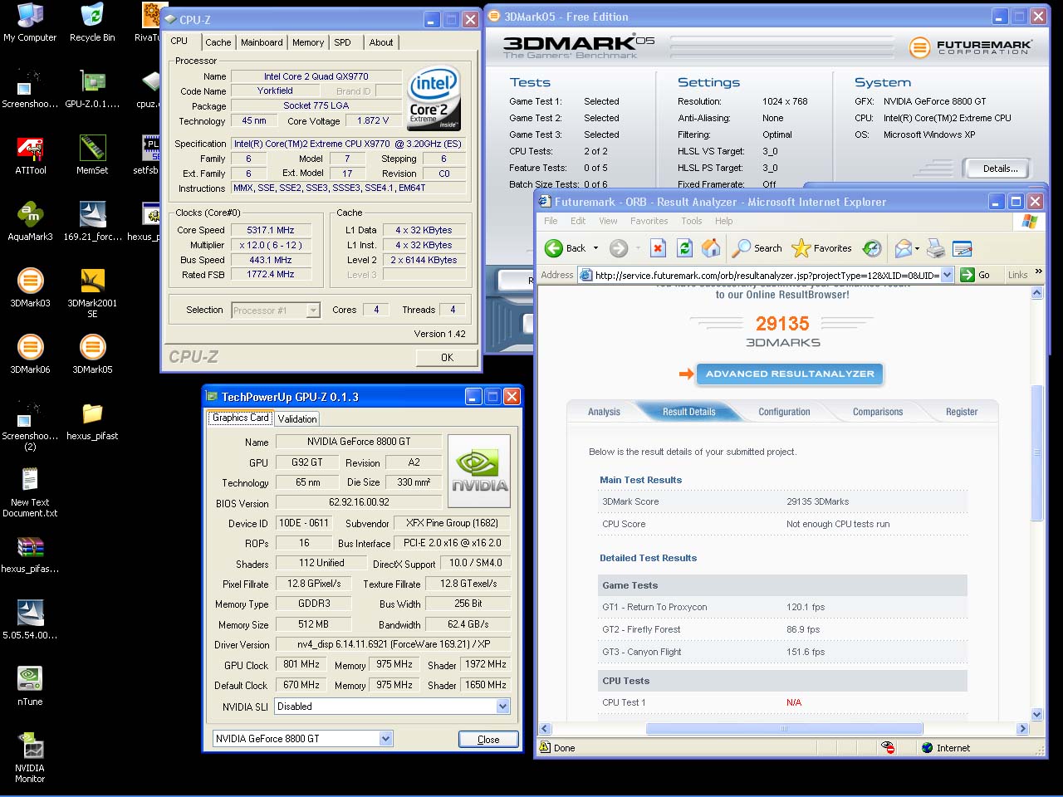
Task: Open the Configuration tab on result page
Action: click(784, 412)
